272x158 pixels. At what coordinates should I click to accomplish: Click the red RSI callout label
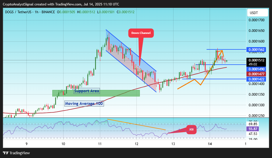(x=191, y=130)
